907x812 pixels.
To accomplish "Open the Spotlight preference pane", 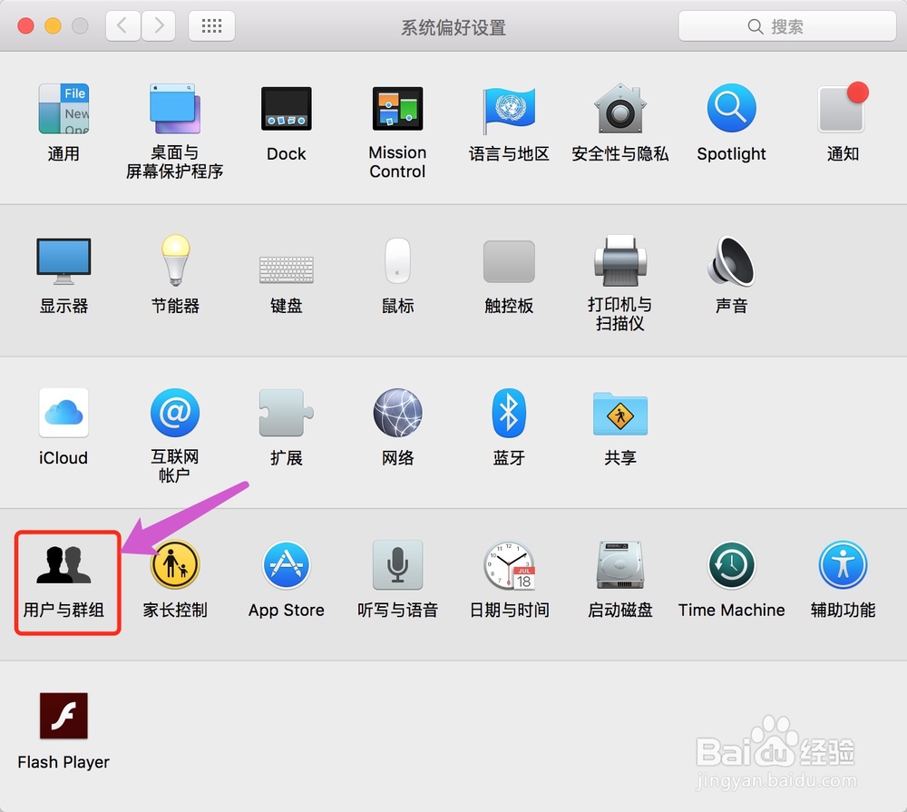I will pyautogui.click(x=731, y=109).
